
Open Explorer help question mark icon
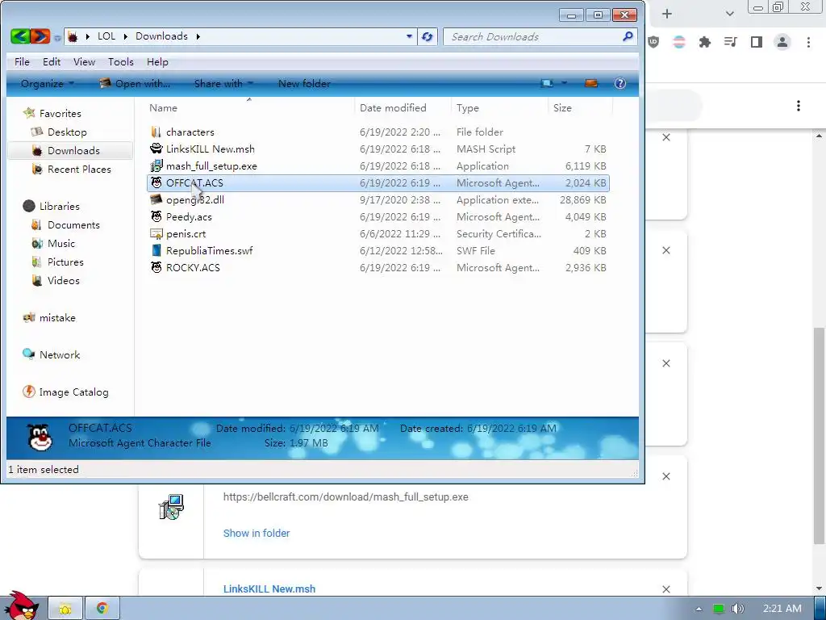point(620,83)
